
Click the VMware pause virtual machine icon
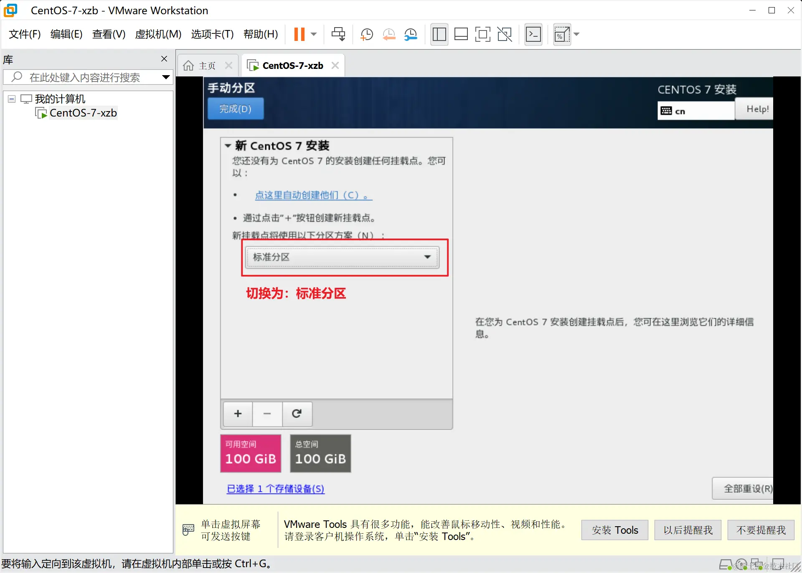coord(299,34)
